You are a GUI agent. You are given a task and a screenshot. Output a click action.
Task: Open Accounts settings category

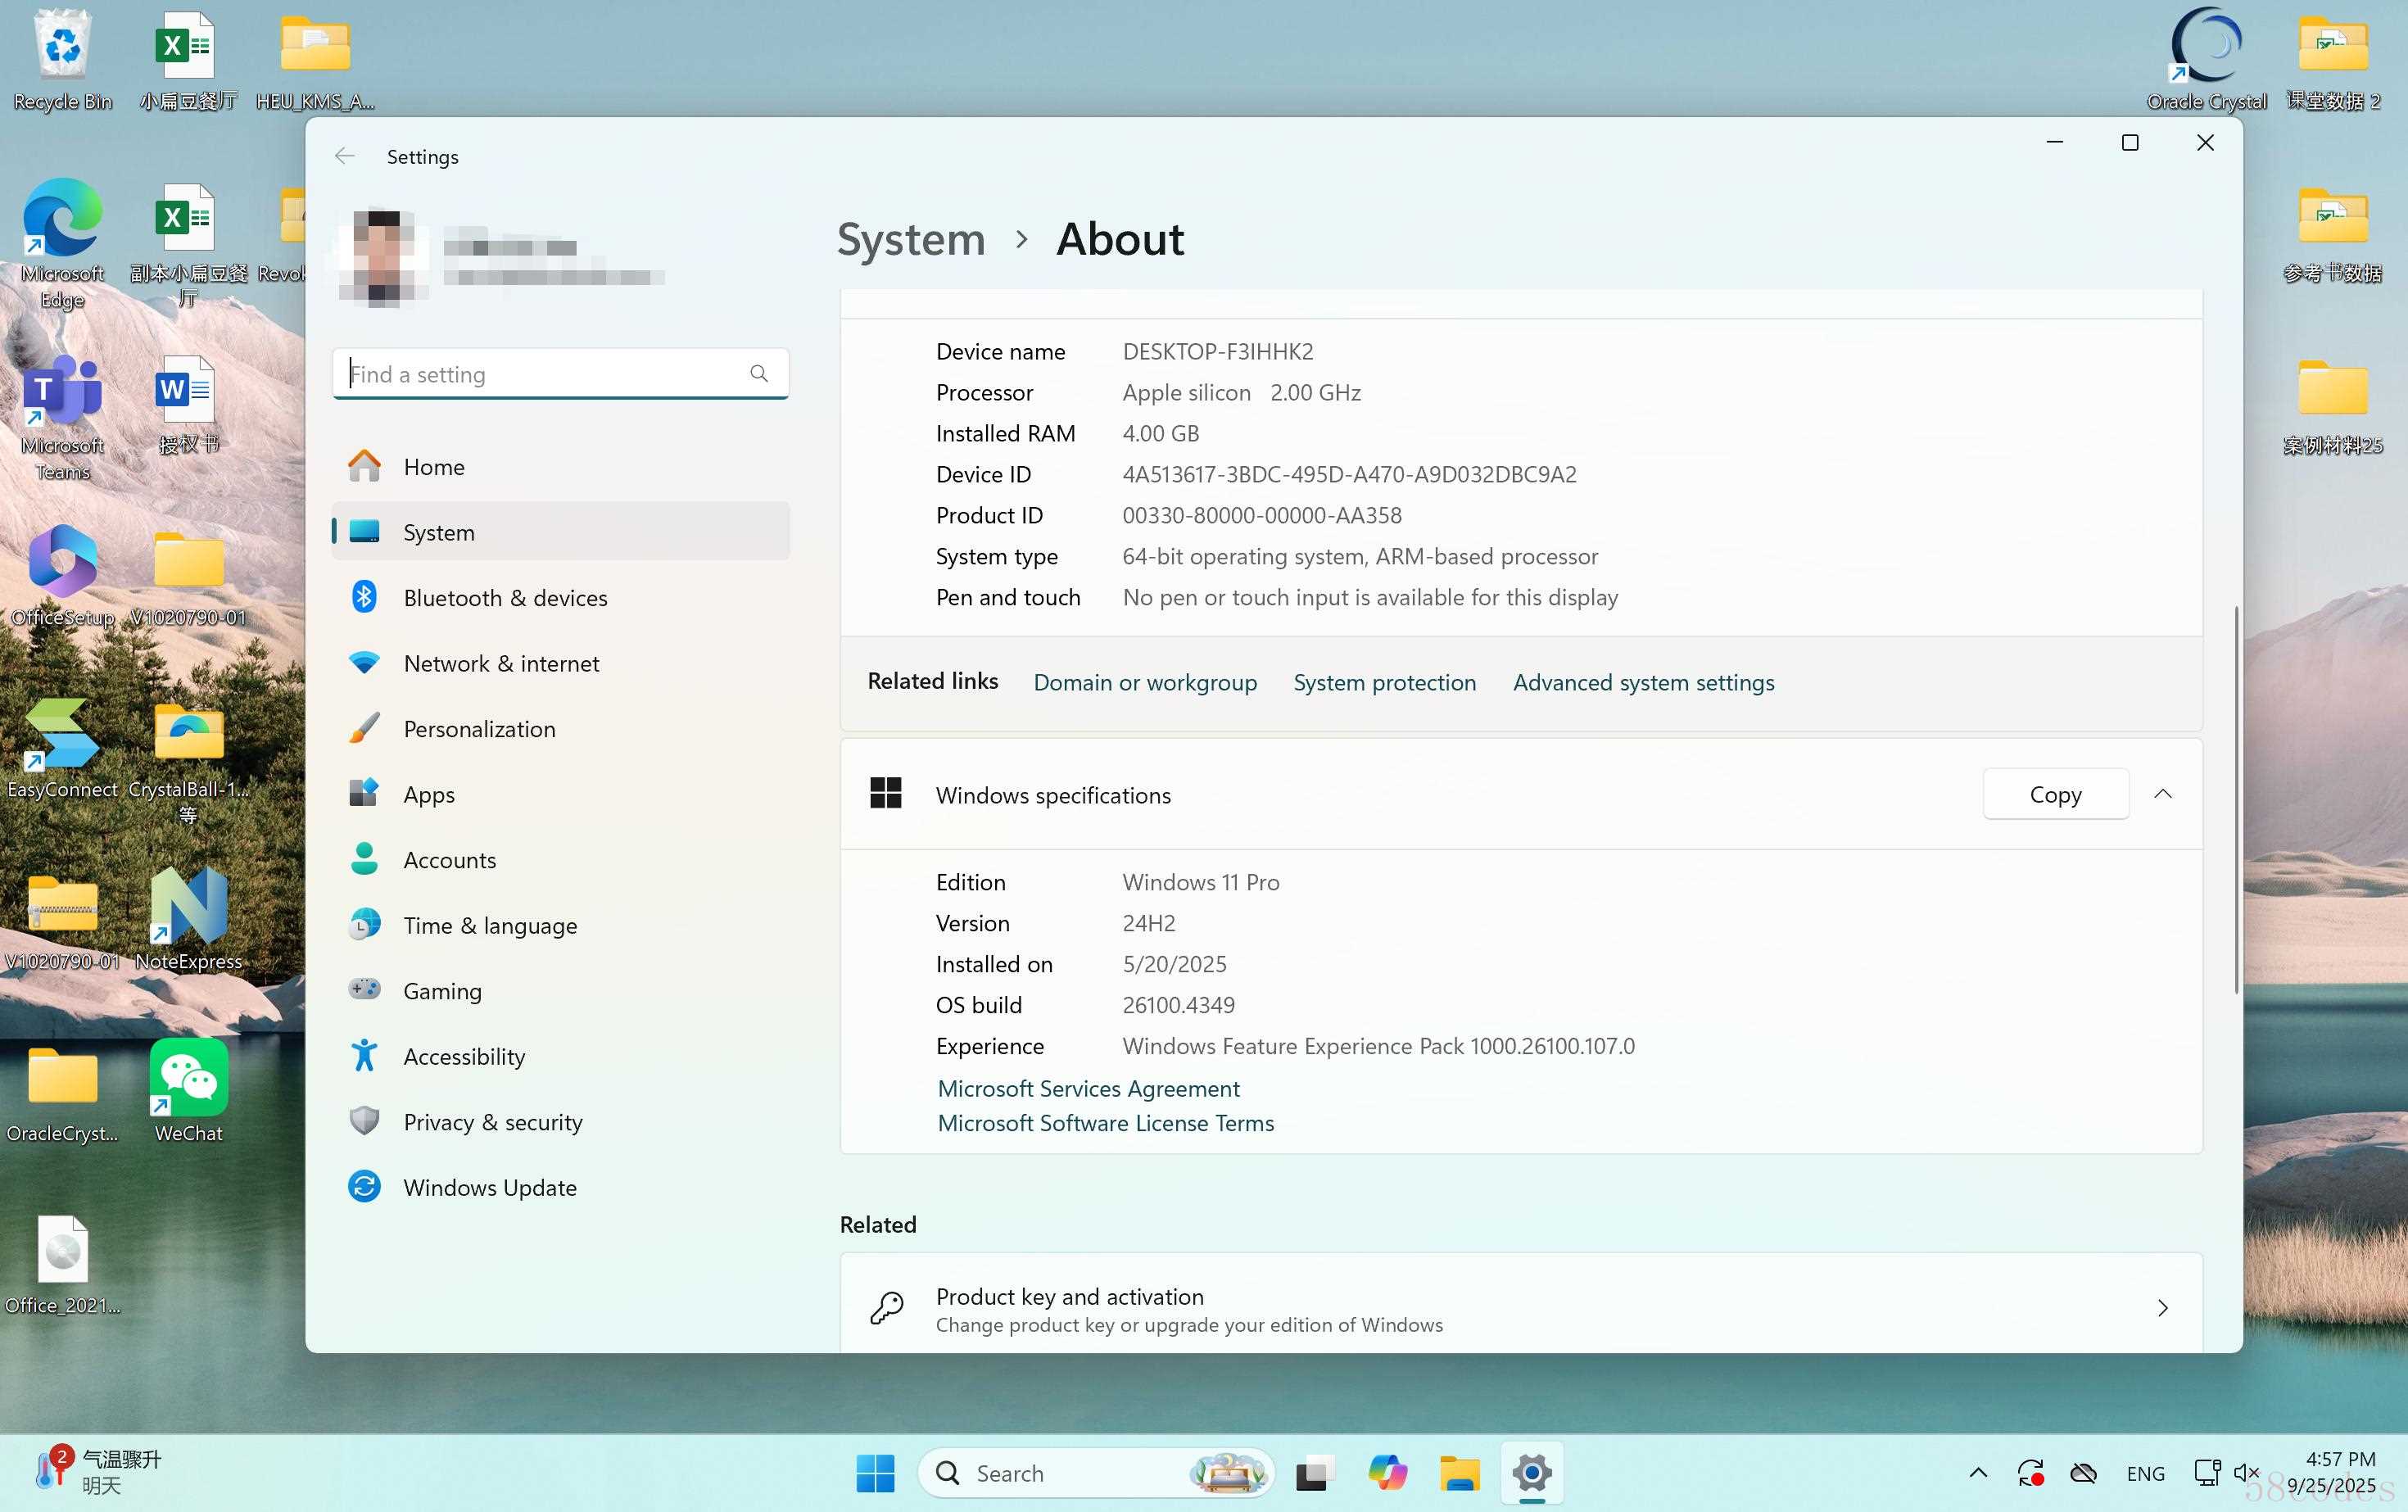(560, 860)
